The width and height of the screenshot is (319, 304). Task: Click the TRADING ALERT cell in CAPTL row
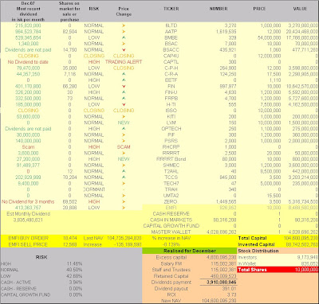[124, 62]
